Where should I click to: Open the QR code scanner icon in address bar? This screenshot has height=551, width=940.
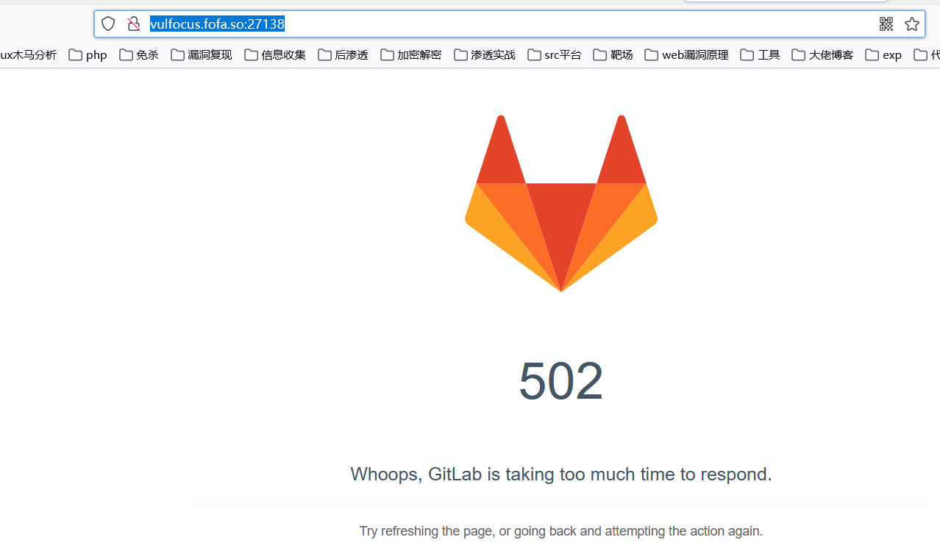(886, 24)
